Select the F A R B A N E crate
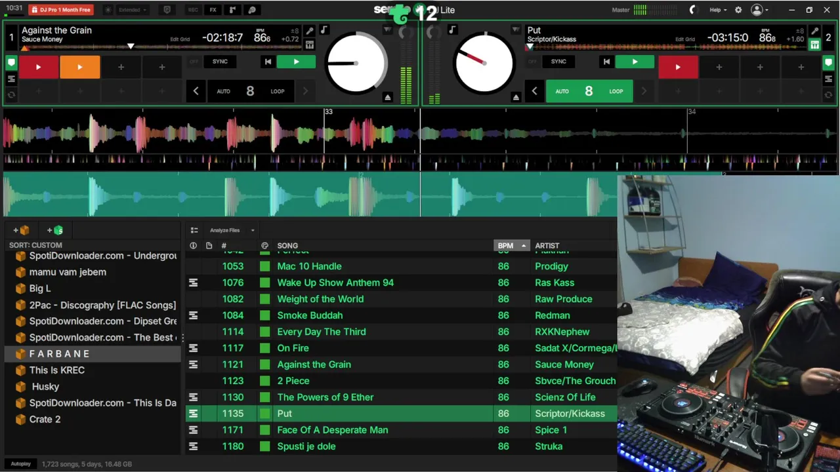 92,354
